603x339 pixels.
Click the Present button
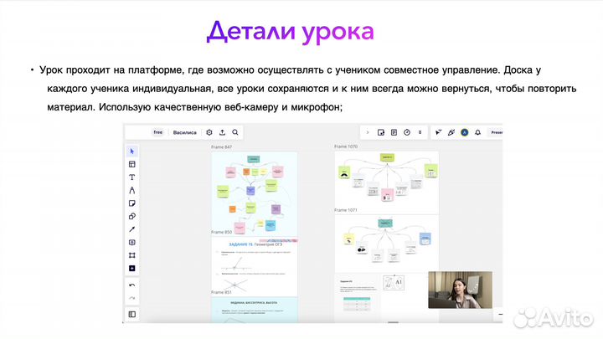click(x=495, y=132)
